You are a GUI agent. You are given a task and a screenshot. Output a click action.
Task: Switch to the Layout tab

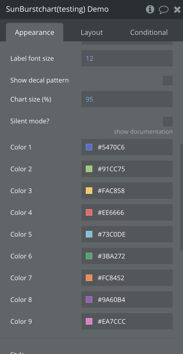point(92,32)
